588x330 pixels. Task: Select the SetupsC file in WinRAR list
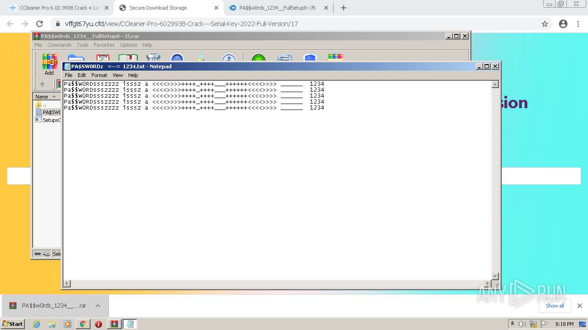[x=48, y=120]
